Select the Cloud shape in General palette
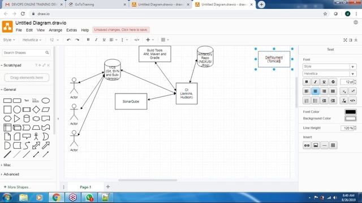This screenshot has height=203, width=362. tap(36, 118)
